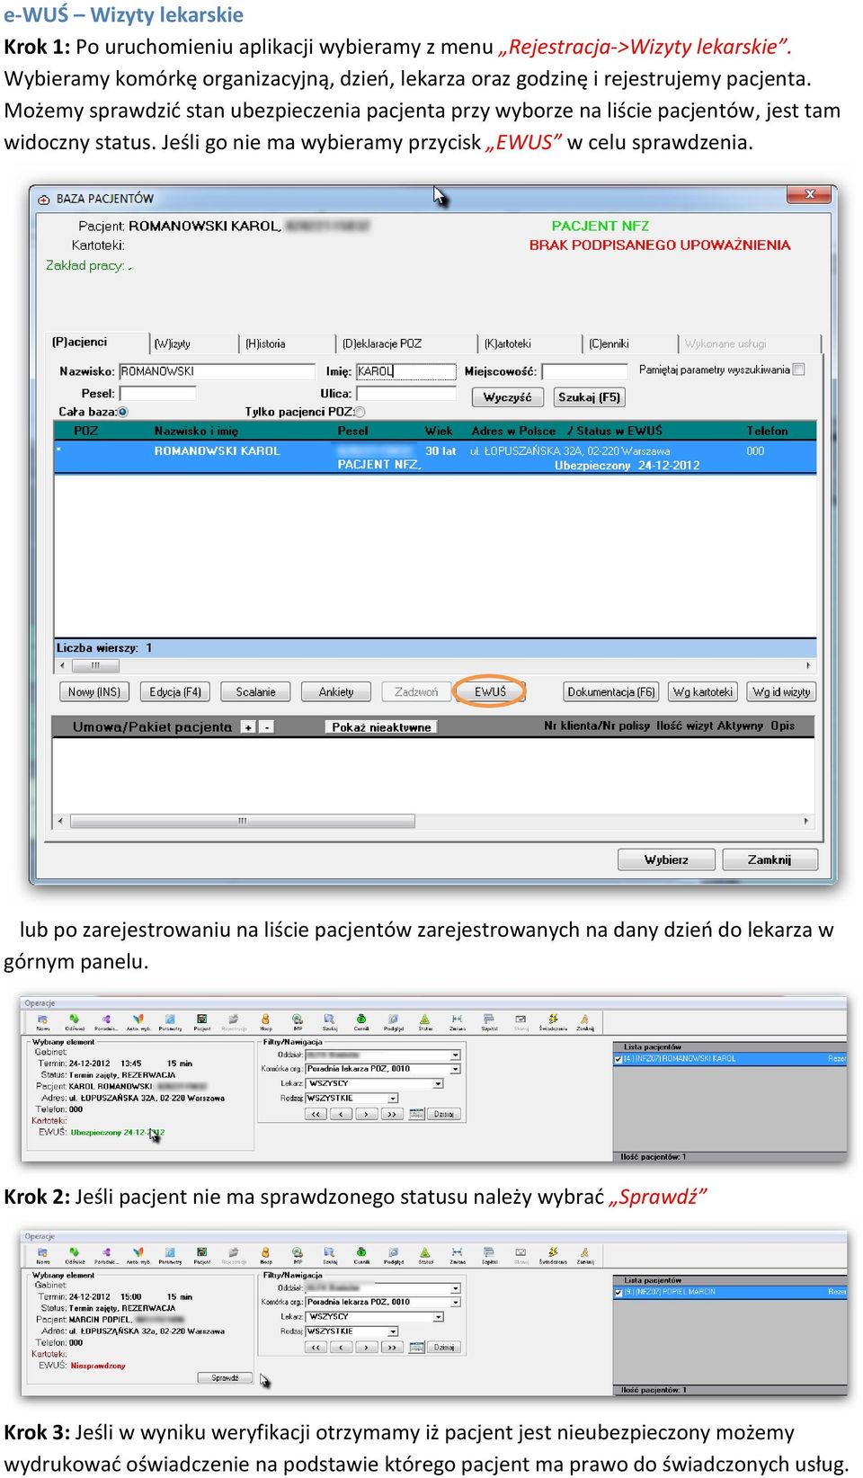This screenshot has width=863, height=1478.
Task: Click Nowy (INS) button
Action: click(x=94, y=691)
